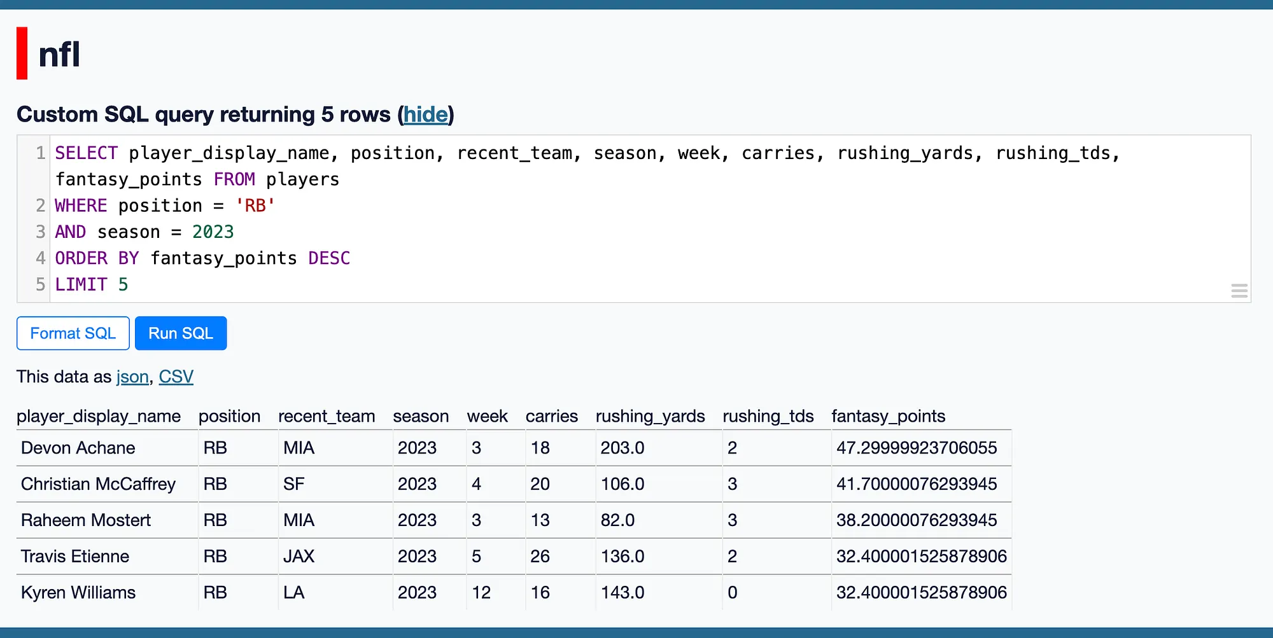Click line number 4 in editor gutter
Image resolution: width=1273 pixels, height=638 pixels.
click(x=40, y=258)
